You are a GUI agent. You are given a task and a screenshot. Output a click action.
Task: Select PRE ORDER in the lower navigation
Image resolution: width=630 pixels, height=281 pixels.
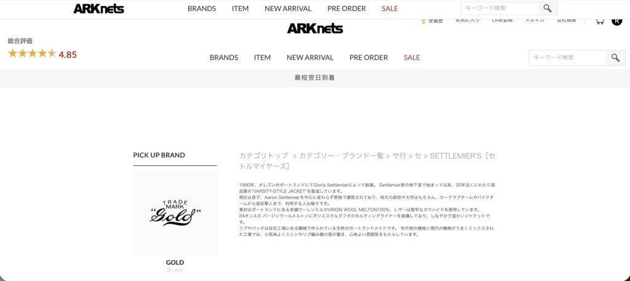coord(369,57)
